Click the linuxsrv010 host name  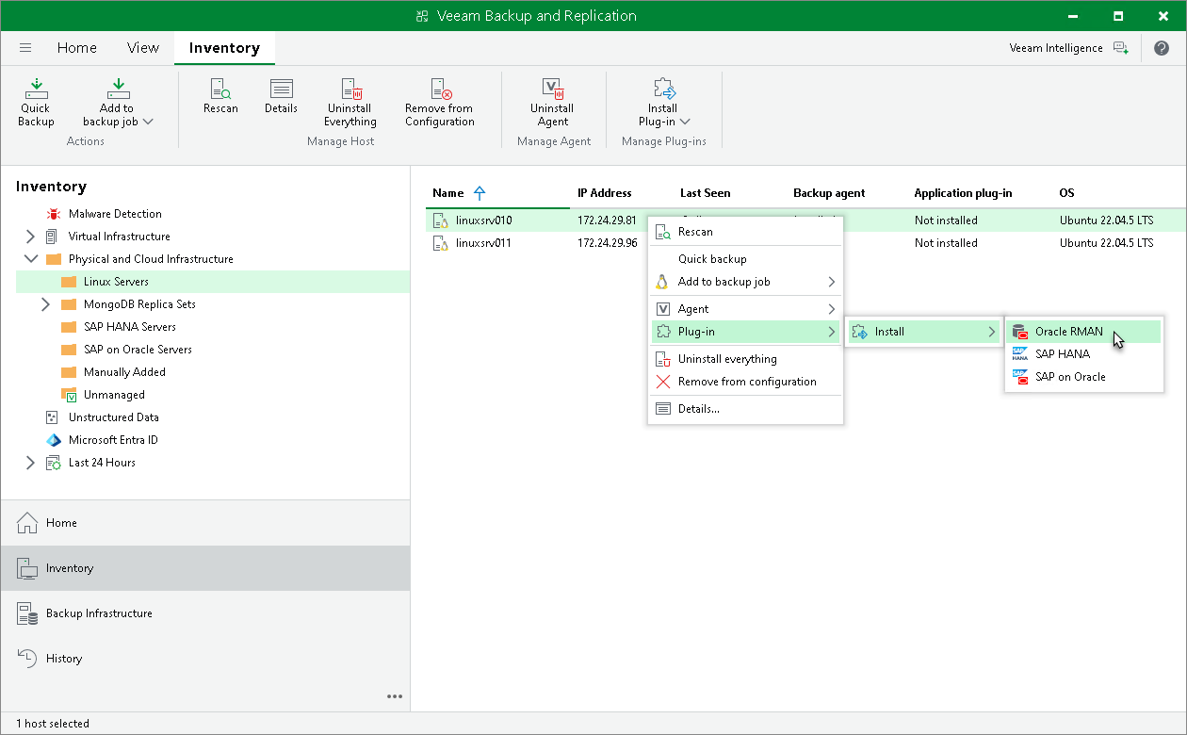click(483, 220)
